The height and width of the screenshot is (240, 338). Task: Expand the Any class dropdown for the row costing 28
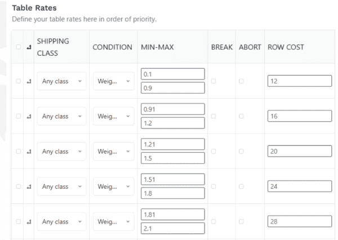61,221
